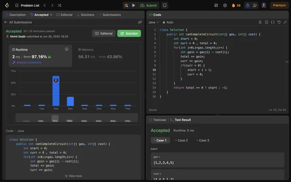The height and width of the screenshot is (182, 291).
Task: Reset code to default with the undo icon
Action: point(279,22)
